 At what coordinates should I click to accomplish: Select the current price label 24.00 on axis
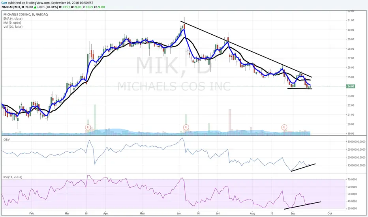tap(351, 86)
